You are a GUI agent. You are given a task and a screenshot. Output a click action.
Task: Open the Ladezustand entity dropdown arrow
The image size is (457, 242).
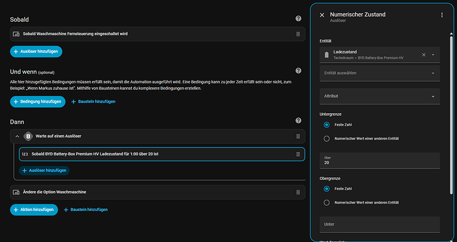[x=433, y=55]
